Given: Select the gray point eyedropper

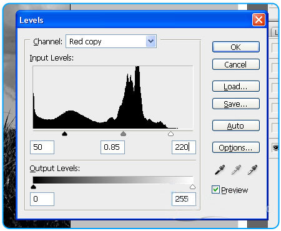Looking at the screenshot, I should (x=236, y=170).
